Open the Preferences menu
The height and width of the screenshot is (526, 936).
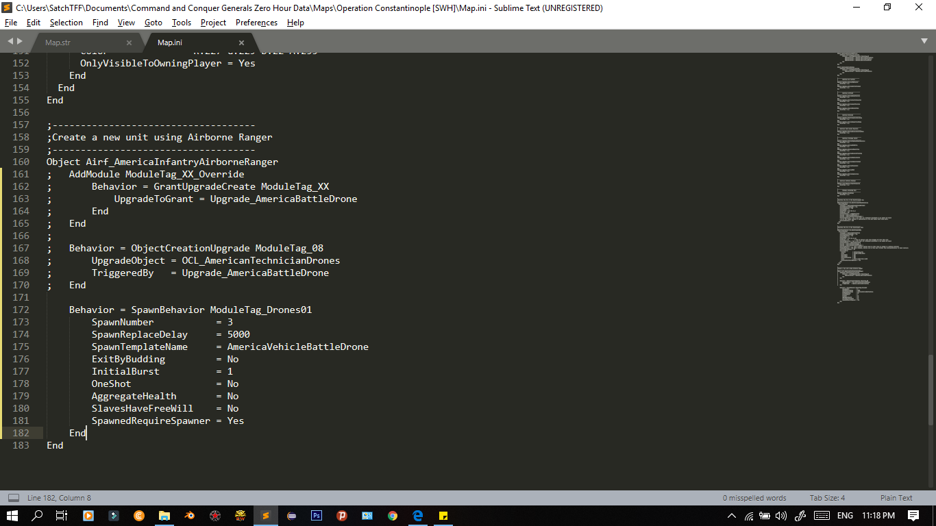256,23
